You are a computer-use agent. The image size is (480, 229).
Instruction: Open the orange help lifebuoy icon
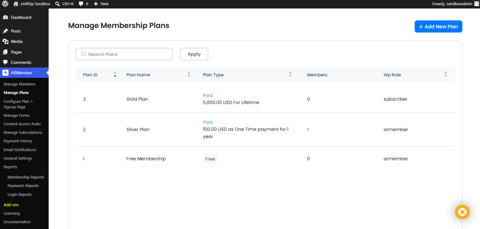point(462,212)
